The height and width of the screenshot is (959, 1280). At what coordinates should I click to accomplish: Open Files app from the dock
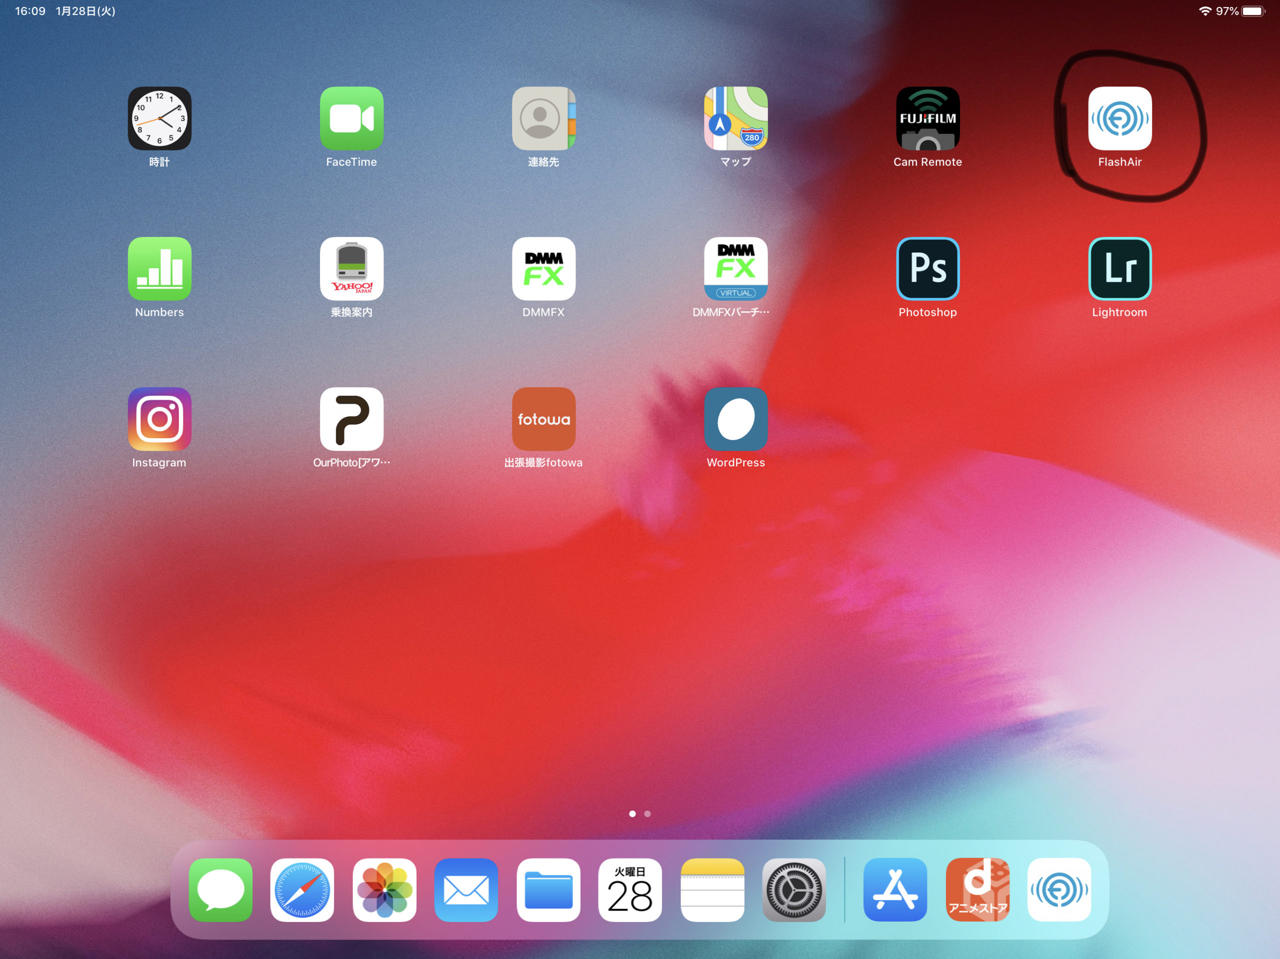coord(548,890)
